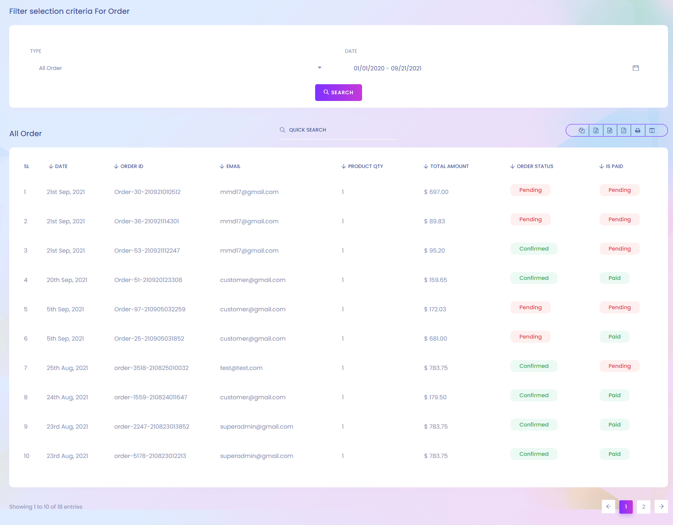Export orders as CSV document
This screenshot has width=673, height=525.
(610, 131)
